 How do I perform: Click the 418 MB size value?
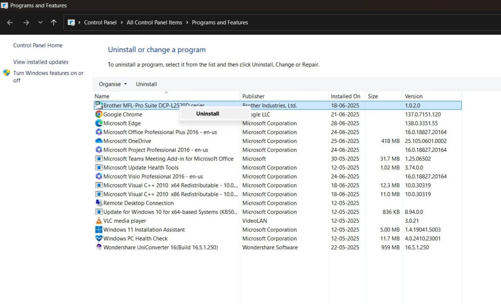390,141
